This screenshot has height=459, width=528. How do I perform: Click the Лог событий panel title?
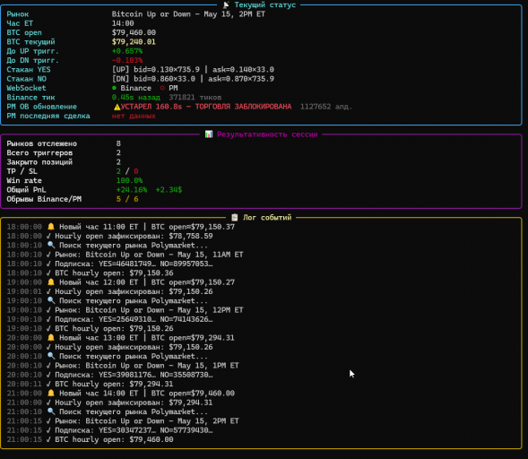tap(267, 218)
